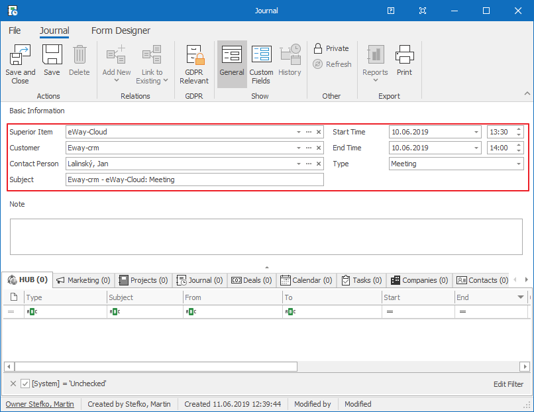
Task: Click the focus mode icon in title bar
Action: point(423,11)
